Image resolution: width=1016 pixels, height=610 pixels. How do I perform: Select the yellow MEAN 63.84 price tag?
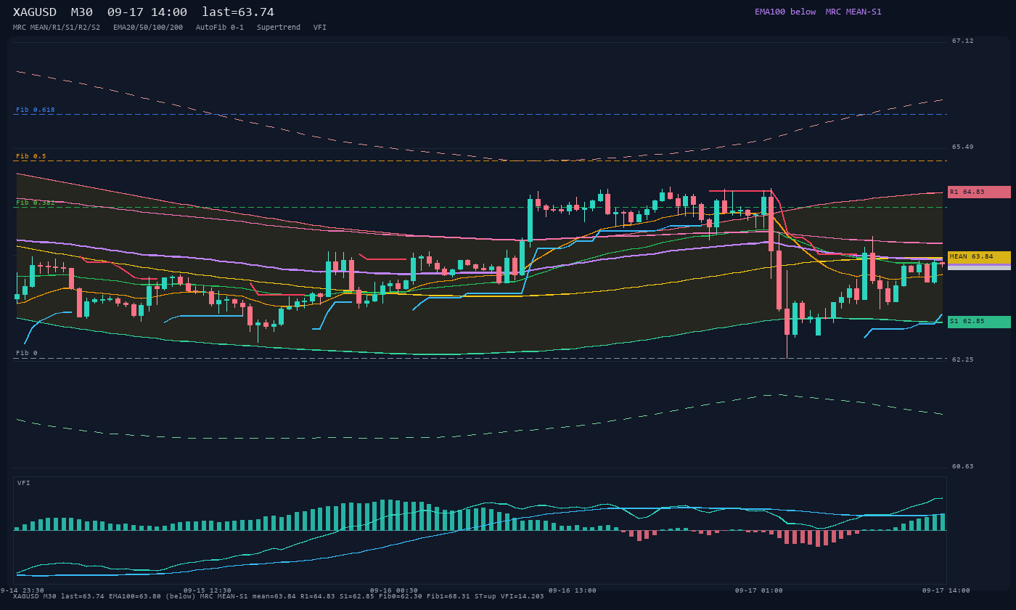click(979, 257)
